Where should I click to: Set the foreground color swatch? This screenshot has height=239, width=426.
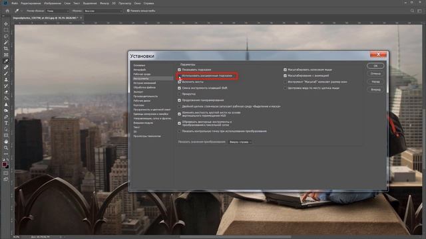point(5,165)
